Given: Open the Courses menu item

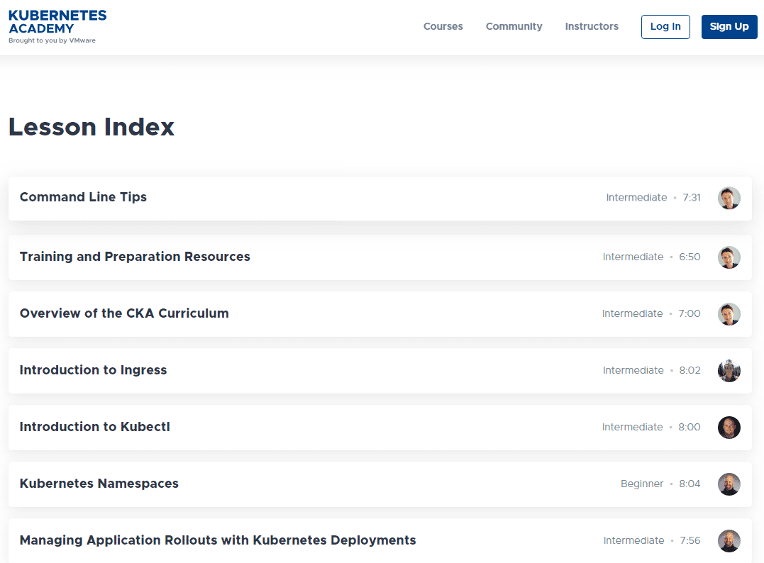Looking at the screenshot, I should click(x=443, y=26).
